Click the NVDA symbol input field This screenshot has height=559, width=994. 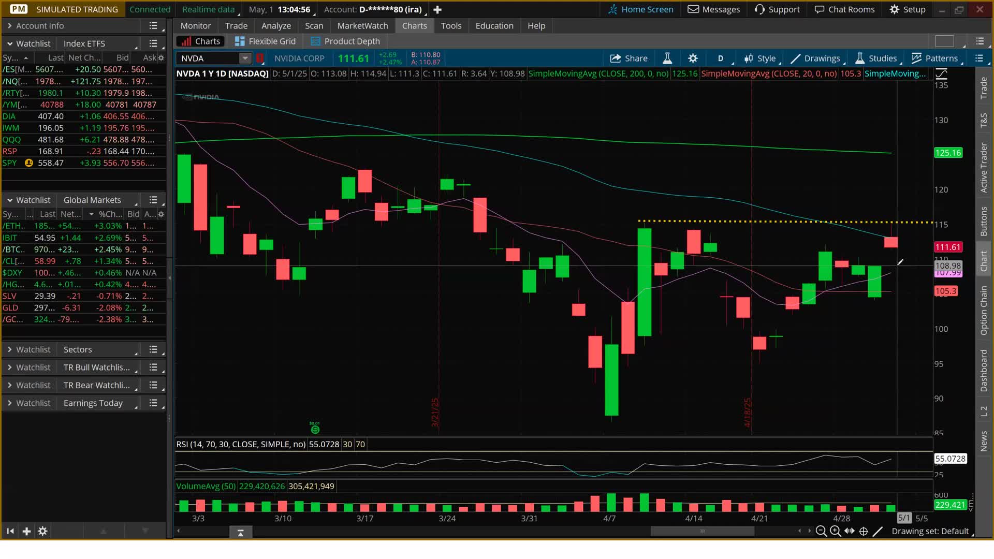(x=208, y=58)
